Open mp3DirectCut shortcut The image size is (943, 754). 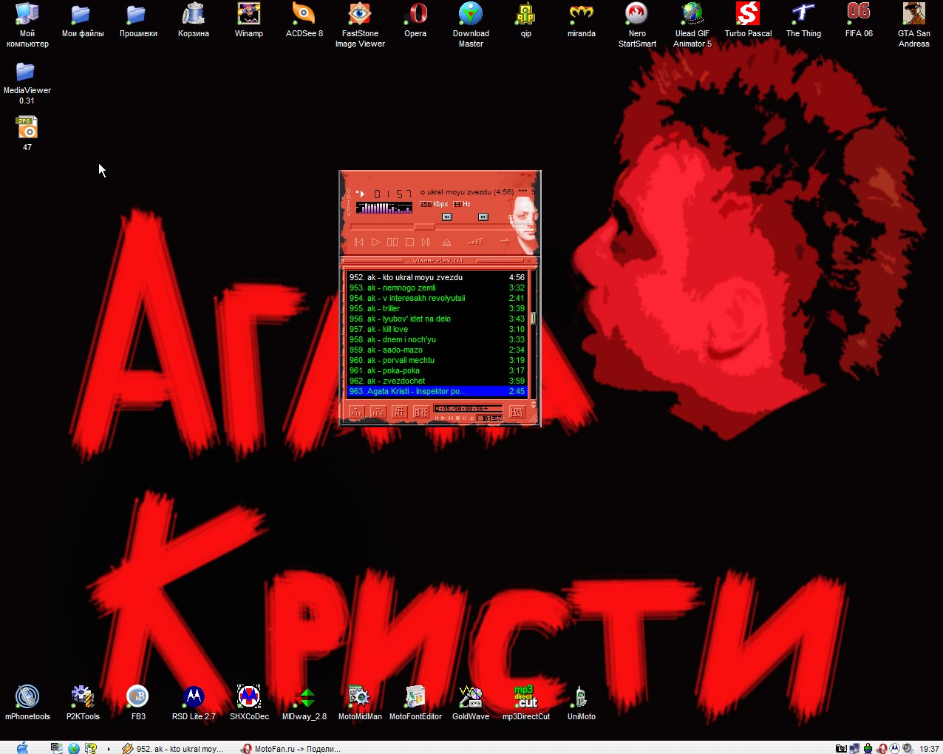click(x=526, y=702)
